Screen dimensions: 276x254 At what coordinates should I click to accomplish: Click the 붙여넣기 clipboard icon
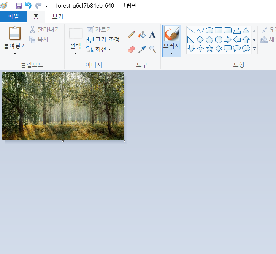(x=15, y=33)
